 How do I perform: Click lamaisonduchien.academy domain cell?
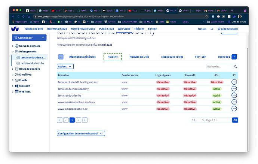[x=73, y=89]
